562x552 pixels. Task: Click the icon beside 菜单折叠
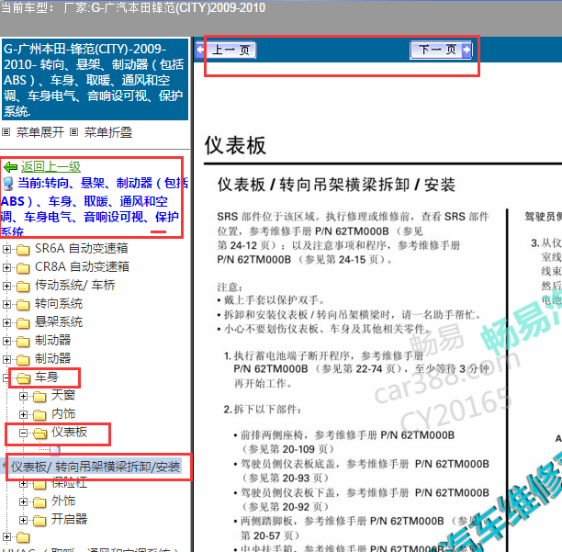[73, 132]
